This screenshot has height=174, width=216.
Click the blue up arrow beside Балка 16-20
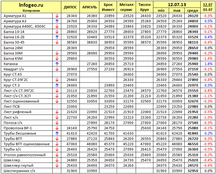(x=57, y=37)
